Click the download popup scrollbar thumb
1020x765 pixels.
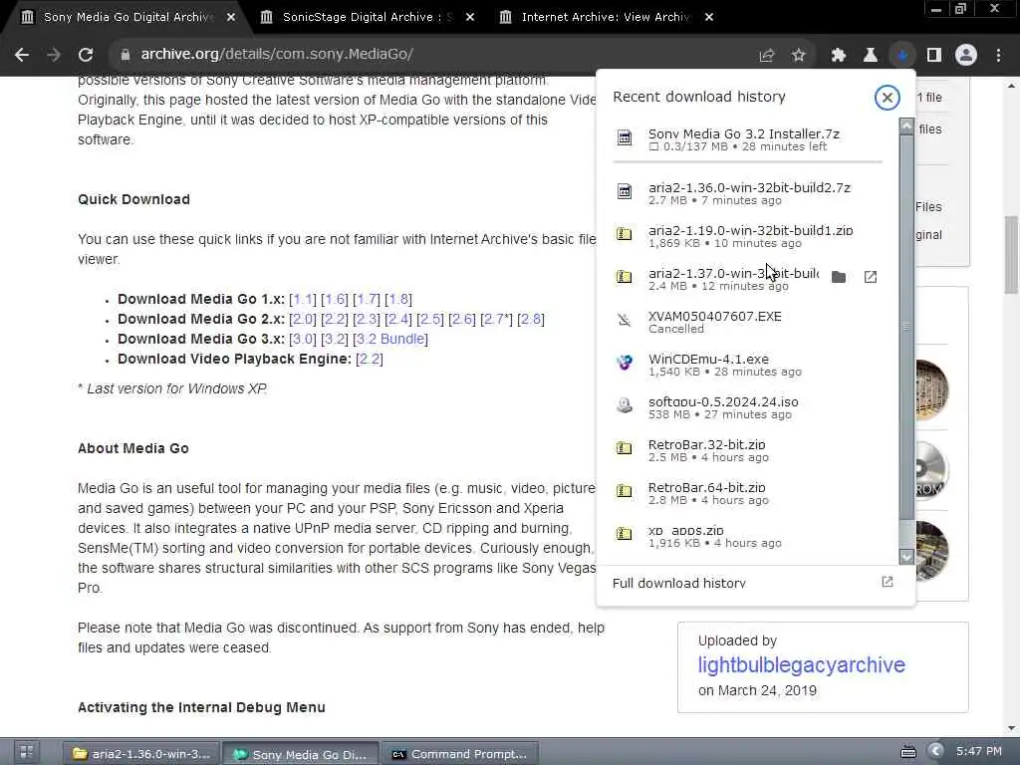pyautogui.click(x=906, y=327)
